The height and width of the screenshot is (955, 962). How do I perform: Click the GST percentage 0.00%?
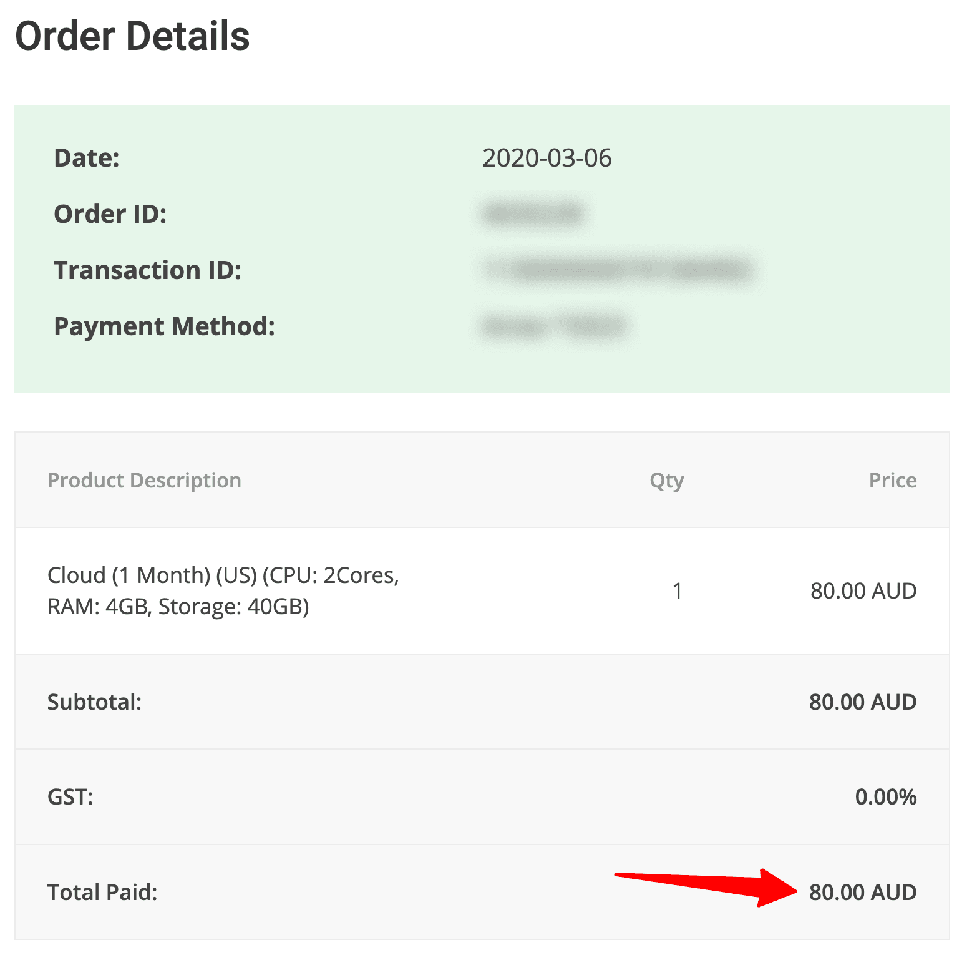tap(886, 797)
